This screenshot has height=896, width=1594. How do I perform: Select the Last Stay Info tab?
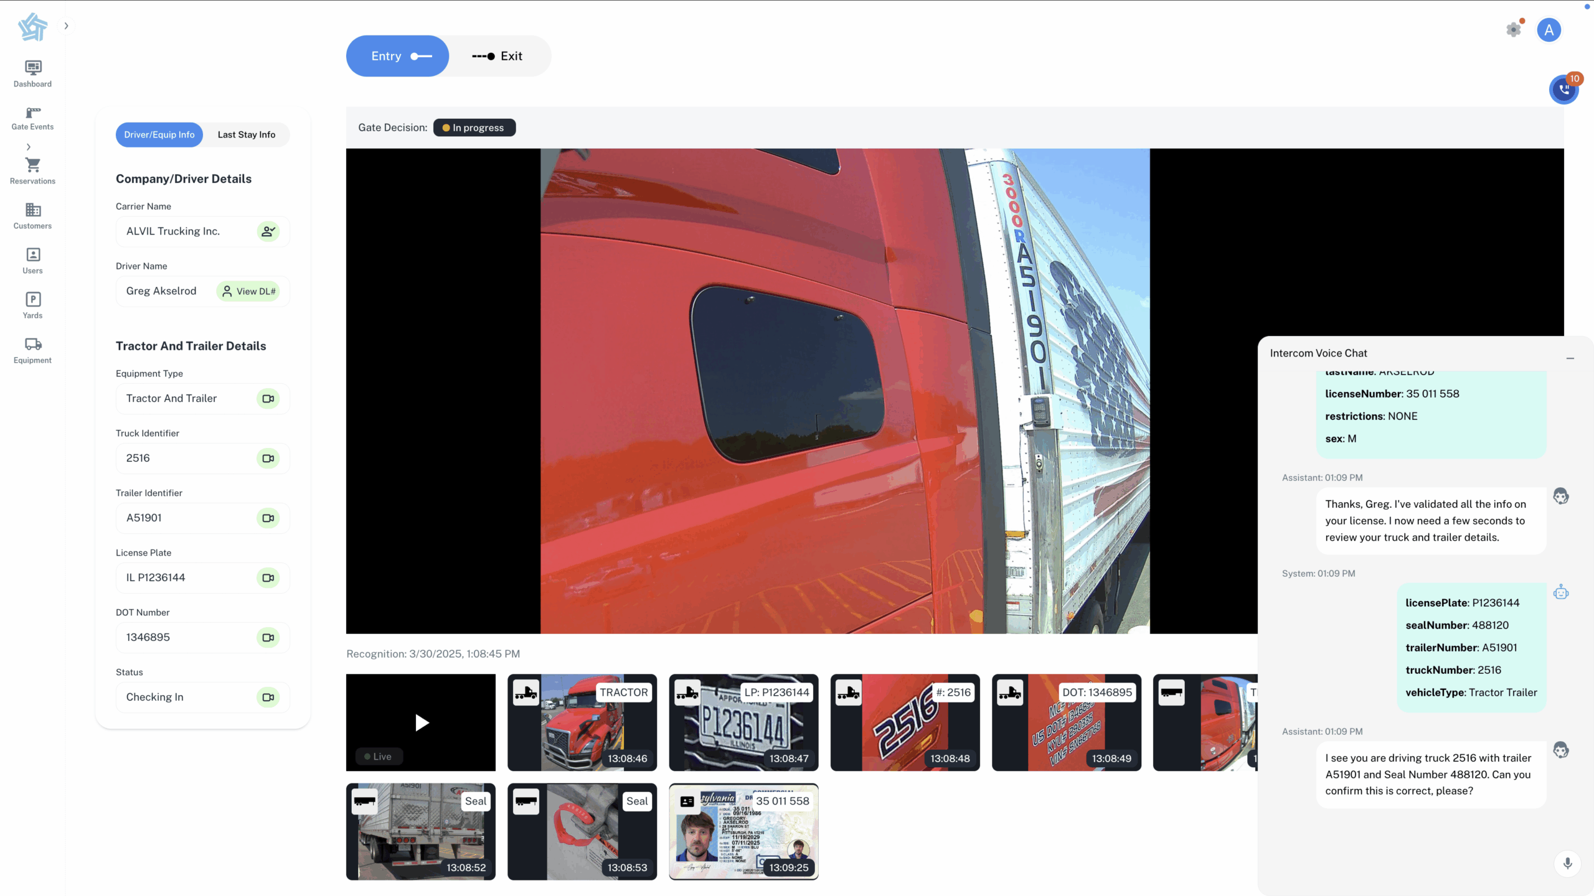[x=247, y=134]
